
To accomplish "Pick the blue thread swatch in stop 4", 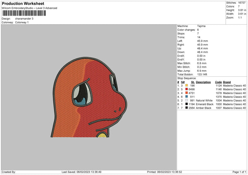I will [x=186, y=97].
